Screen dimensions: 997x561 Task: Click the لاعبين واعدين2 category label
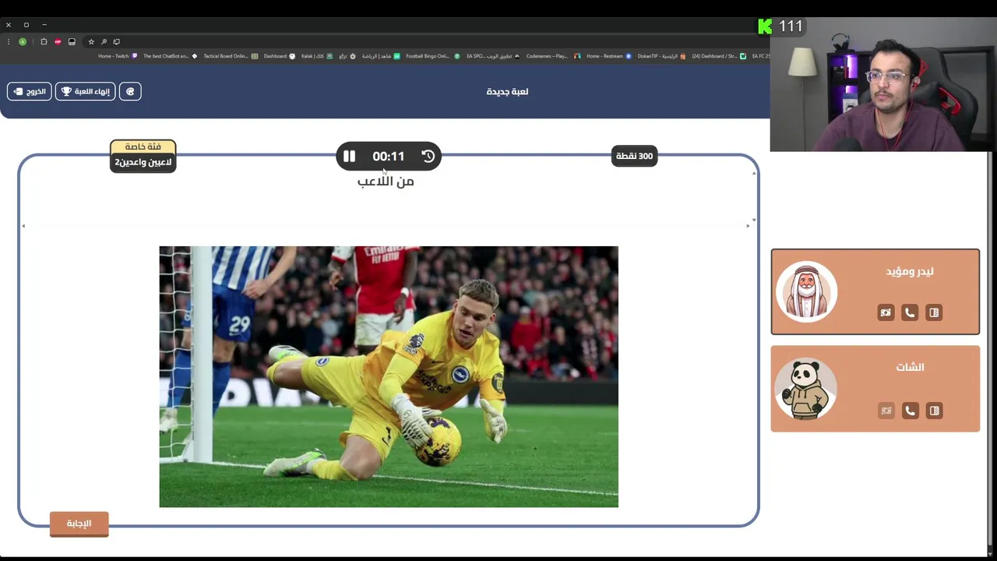tap(143, 162)
